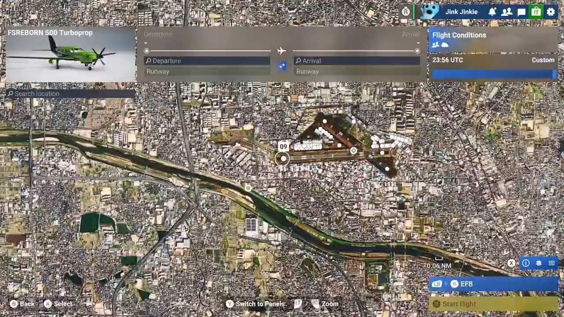Expand the Flight Conditions panel

click(x=493, y=39)
